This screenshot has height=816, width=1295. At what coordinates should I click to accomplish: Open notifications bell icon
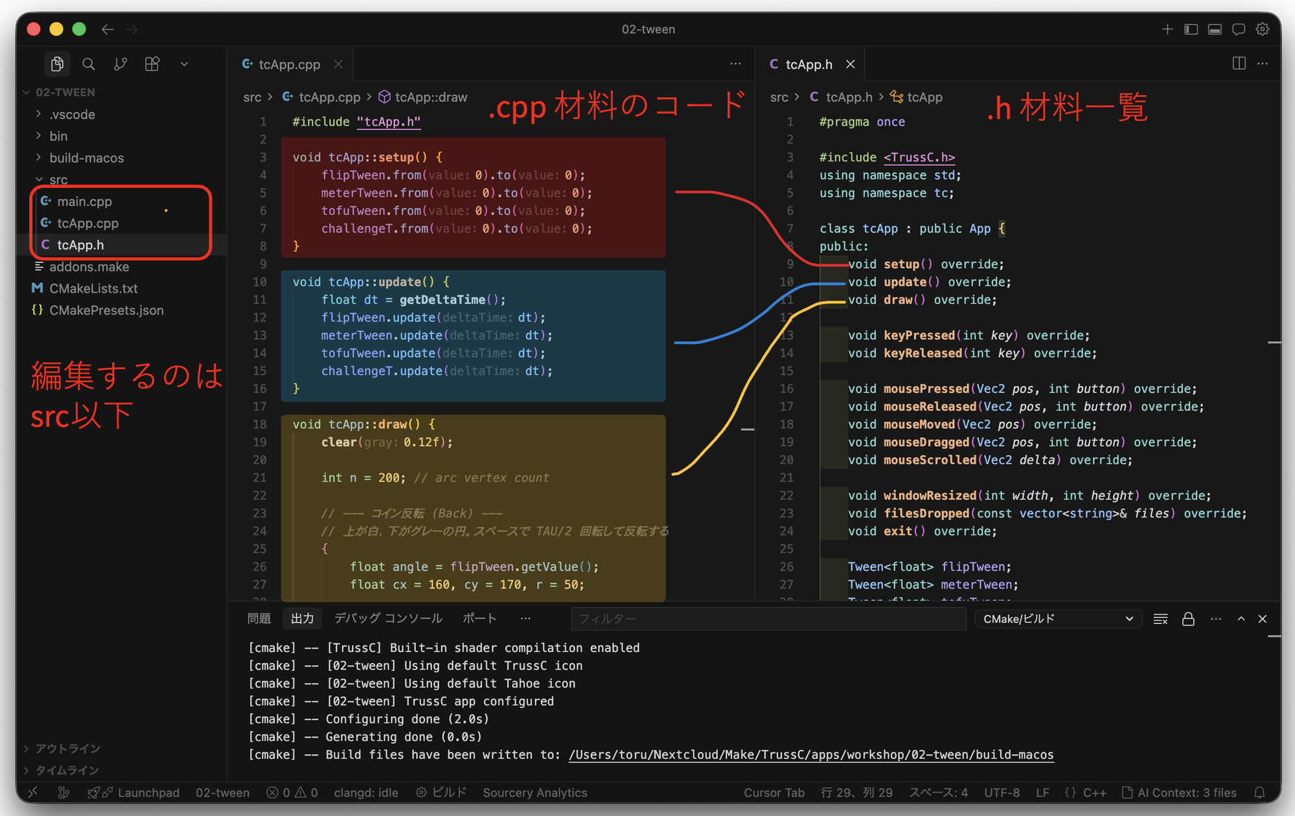pos(1259,793)
